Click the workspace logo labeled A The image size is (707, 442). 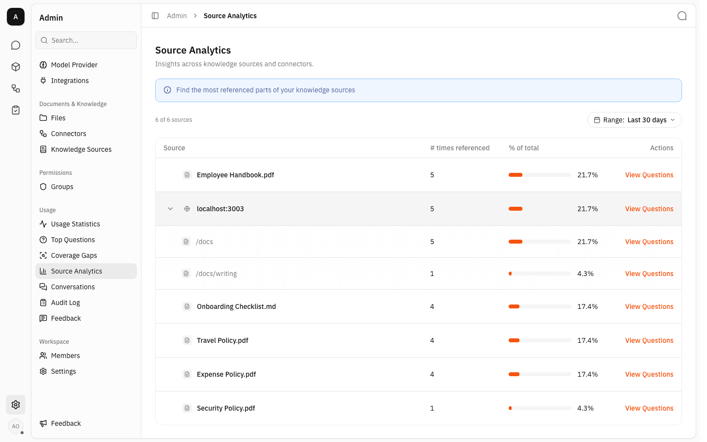(x=16, y=17)
